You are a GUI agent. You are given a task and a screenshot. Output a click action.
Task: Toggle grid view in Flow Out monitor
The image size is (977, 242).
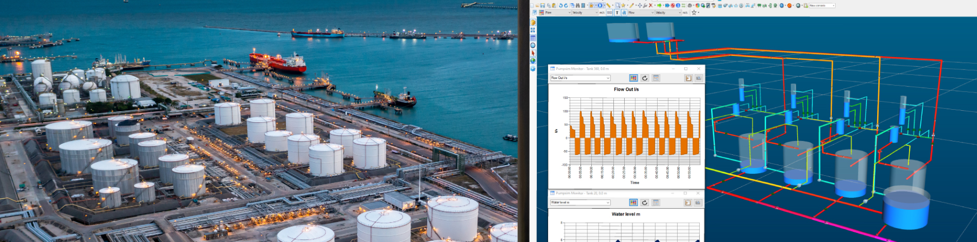(633, 78)
